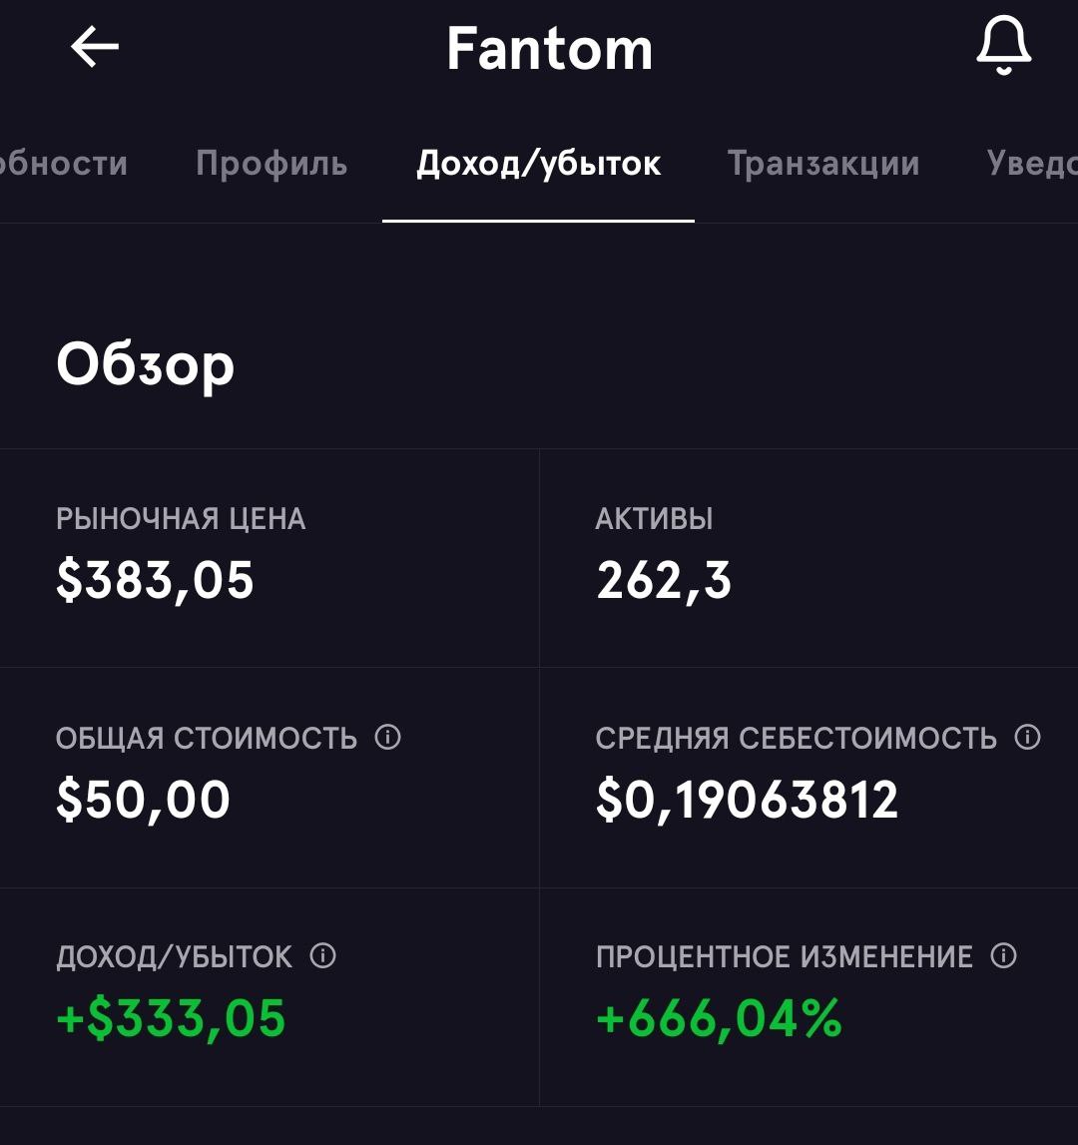This screenshot has height=1145, width=1078.
Task: Open notifications via bell icon
Action: [x=1003, y=45]
